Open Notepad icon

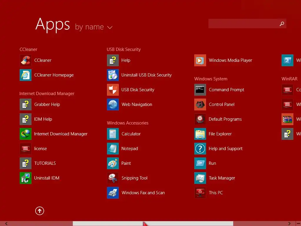point(113,149)
